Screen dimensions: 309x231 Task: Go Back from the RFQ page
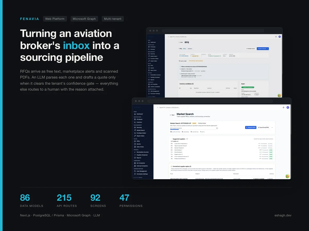coord(181,42)
